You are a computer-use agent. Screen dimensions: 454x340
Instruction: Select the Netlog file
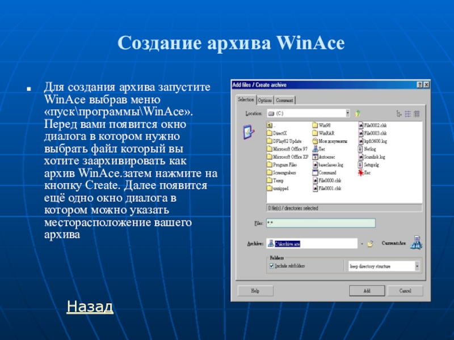tap(367, 149)
